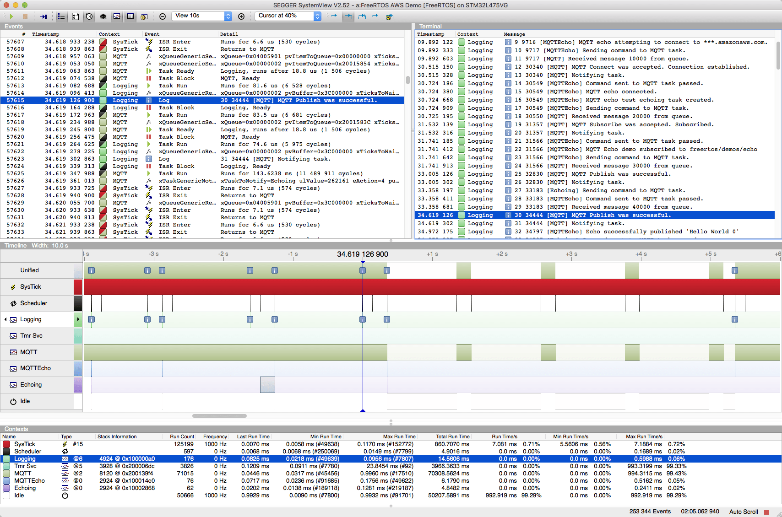The image size is (782, 517).
Task: Open the Cursor at 40% dropdown
Action: click(x=288, y=16)
